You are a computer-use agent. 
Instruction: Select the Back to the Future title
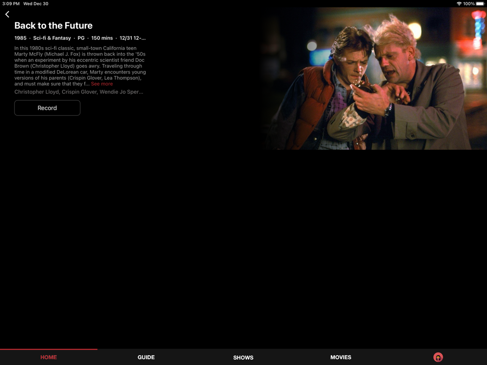(54, 25)
